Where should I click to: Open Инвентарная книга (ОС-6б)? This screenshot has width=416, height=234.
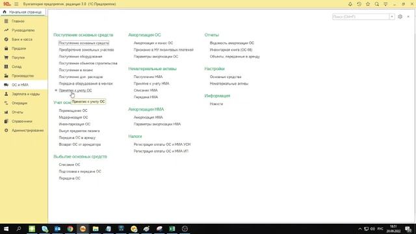point(231,50)
